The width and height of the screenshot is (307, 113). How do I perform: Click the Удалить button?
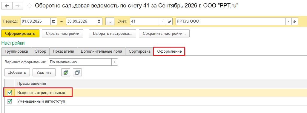pos(44,73)
